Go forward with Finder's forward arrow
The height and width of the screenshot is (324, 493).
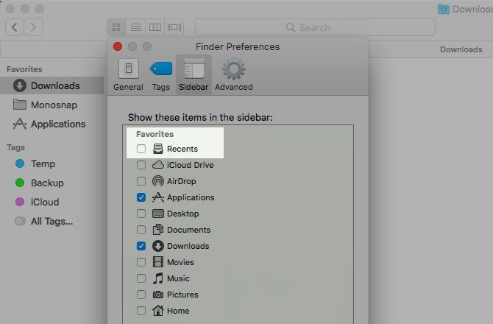[x=34, y=27]
